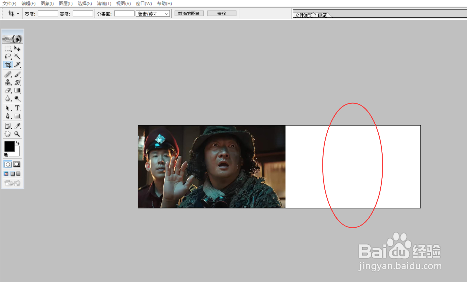Open the 选择(S) menu
467x282 pixels.
coord(85,3)
